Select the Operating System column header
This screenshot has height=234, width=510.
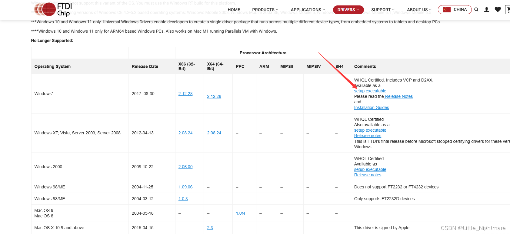[52, 66]
